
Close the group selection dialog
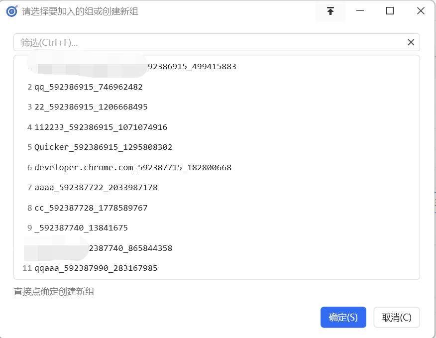[421, 11]
